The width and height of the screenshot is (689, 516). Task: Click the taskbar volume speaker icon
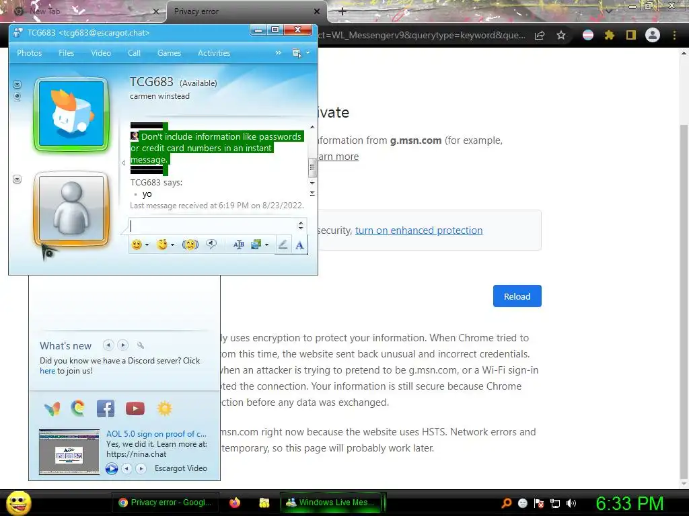(571, 503)
